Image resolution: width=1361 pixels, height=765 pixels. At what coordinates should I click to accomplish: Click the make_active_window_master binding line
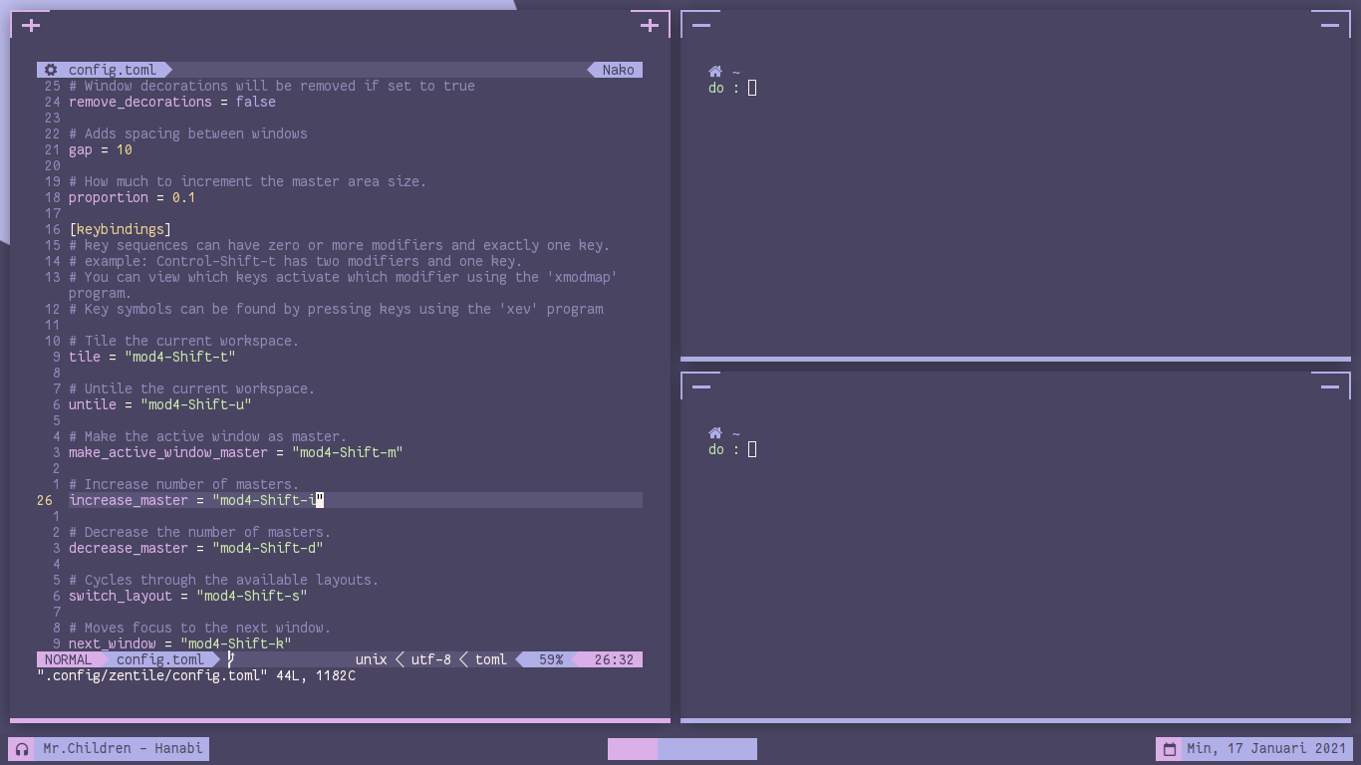click(x=236, y=452)
